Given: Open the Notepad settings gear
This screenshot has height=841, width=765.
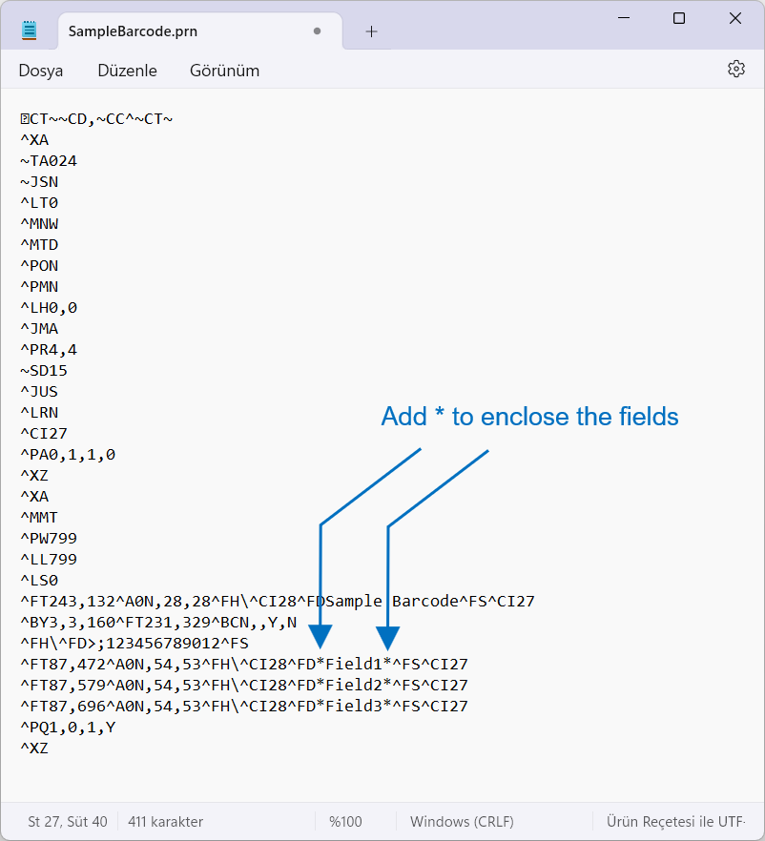Looking at the screenshot, I should point(735,70).
